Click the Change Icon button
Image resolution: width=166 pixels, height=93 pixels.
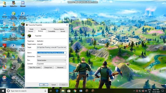(49, 67)
